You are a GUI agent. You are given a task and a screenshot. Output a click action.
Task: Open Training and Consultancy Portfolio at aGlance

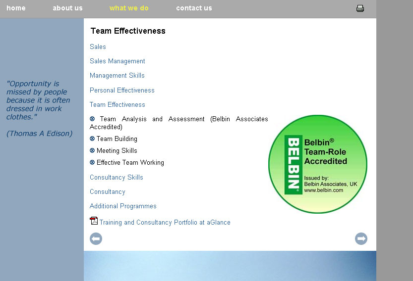click(165, 223)
